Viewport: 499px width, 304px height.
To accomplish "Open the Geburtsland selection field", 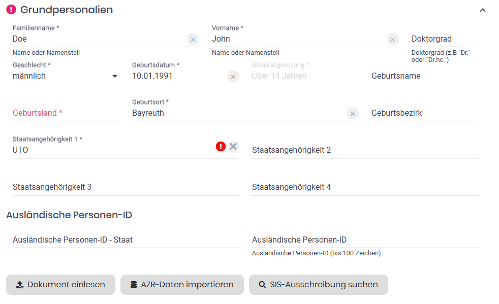I will click(x=66, y=113).
